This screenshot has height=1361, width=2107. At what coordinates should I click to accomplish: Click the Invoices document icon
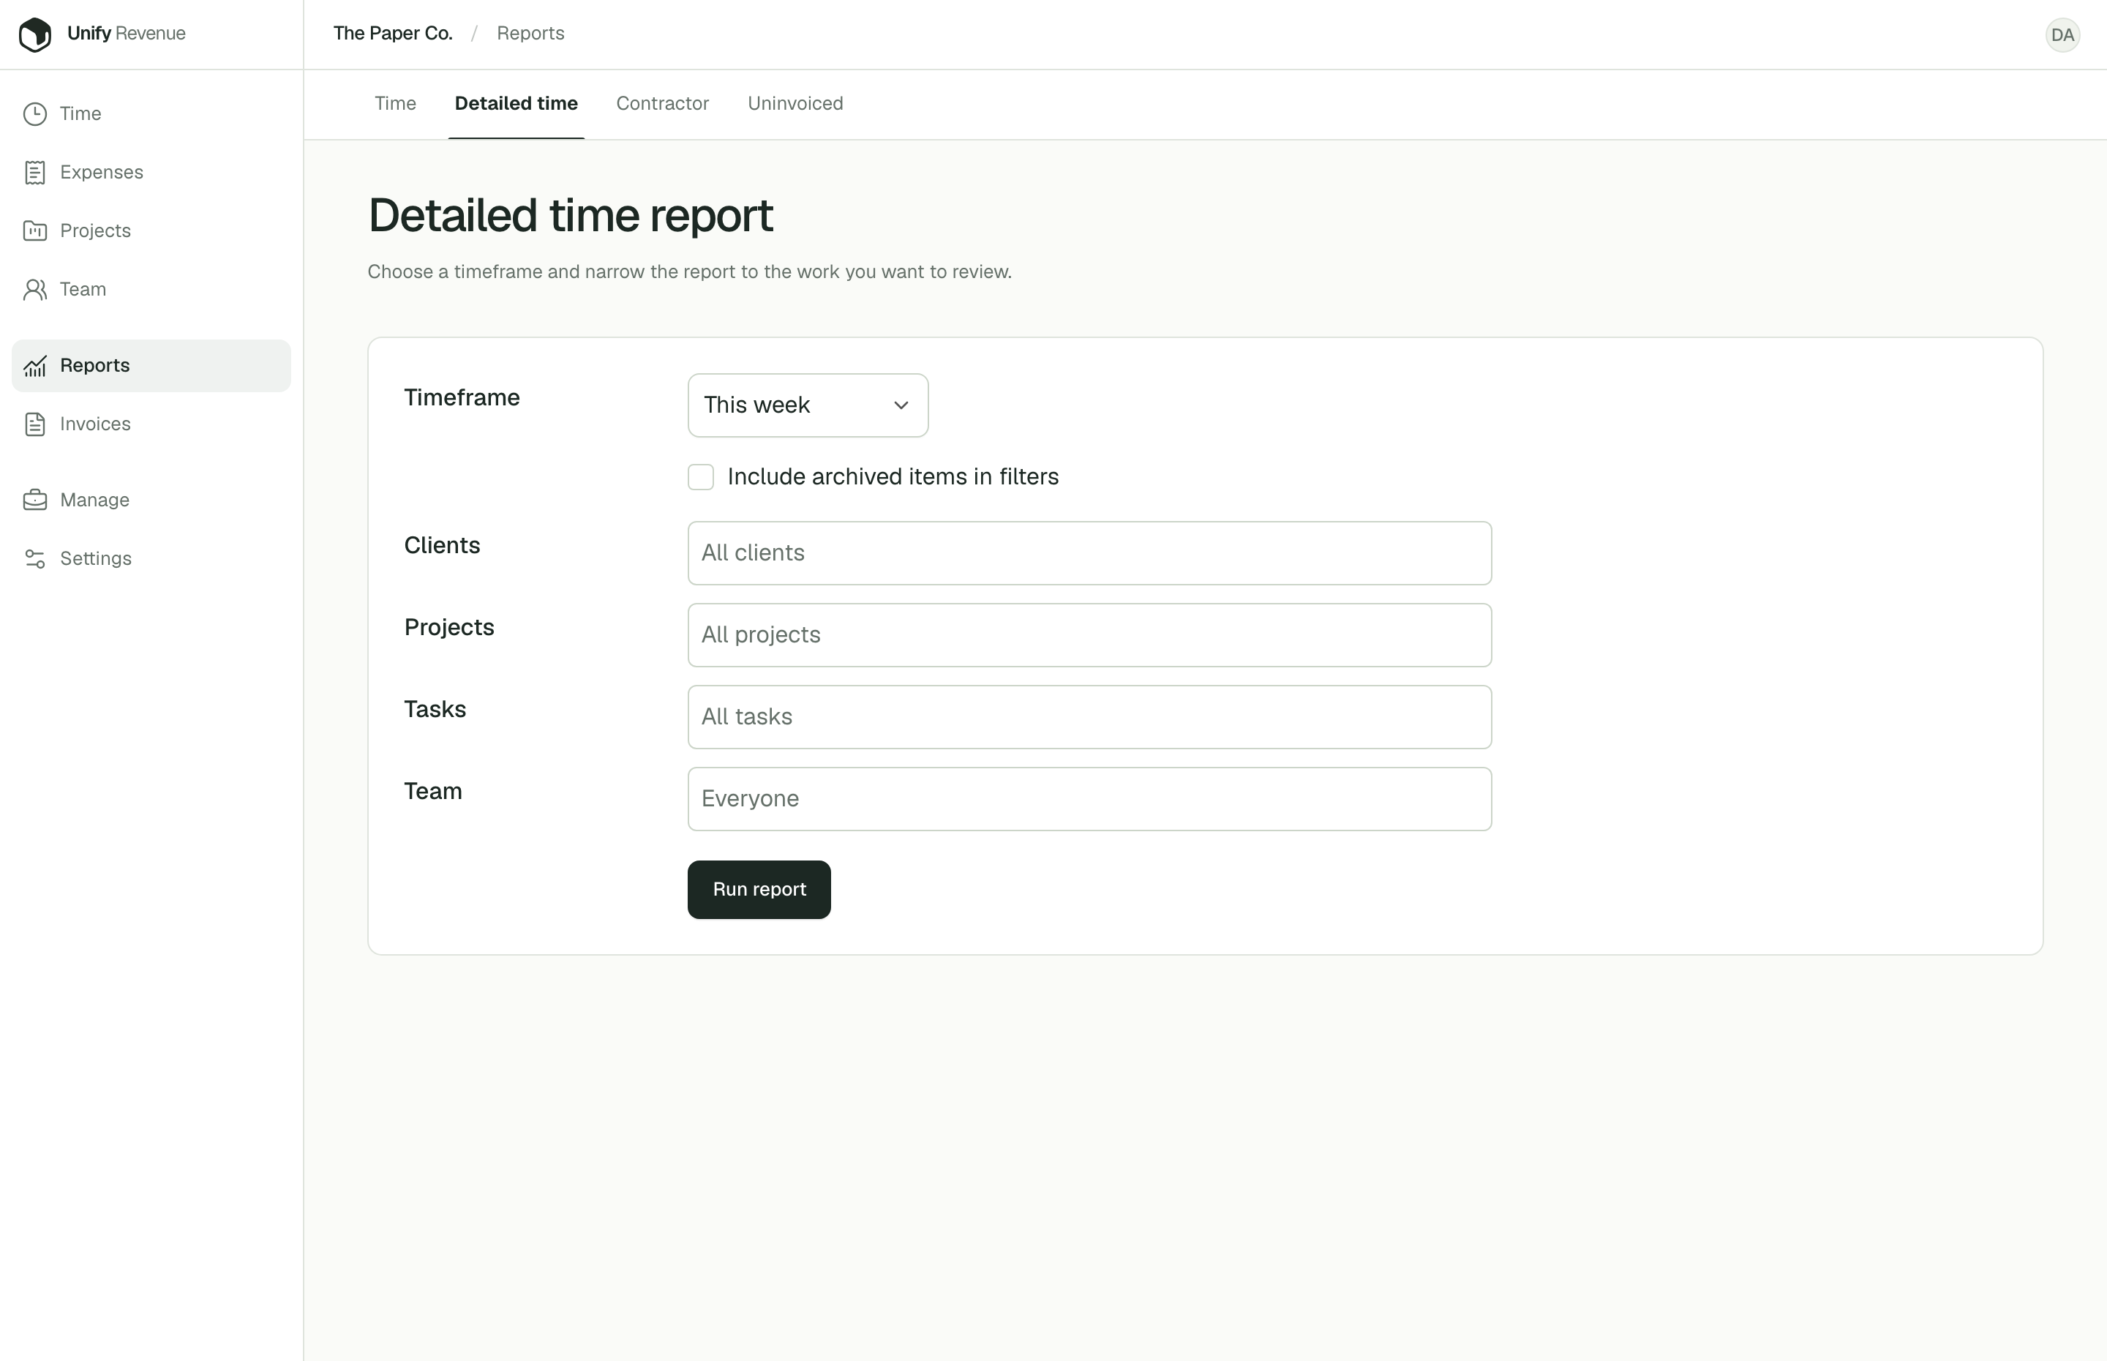(x=35, y=424)
